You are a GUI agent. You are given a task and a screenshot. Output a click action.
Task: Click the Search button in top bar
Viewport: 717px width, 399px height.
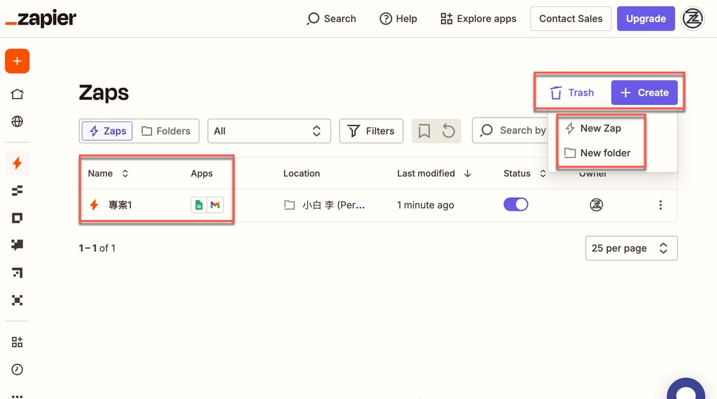[x=331, y=19]
